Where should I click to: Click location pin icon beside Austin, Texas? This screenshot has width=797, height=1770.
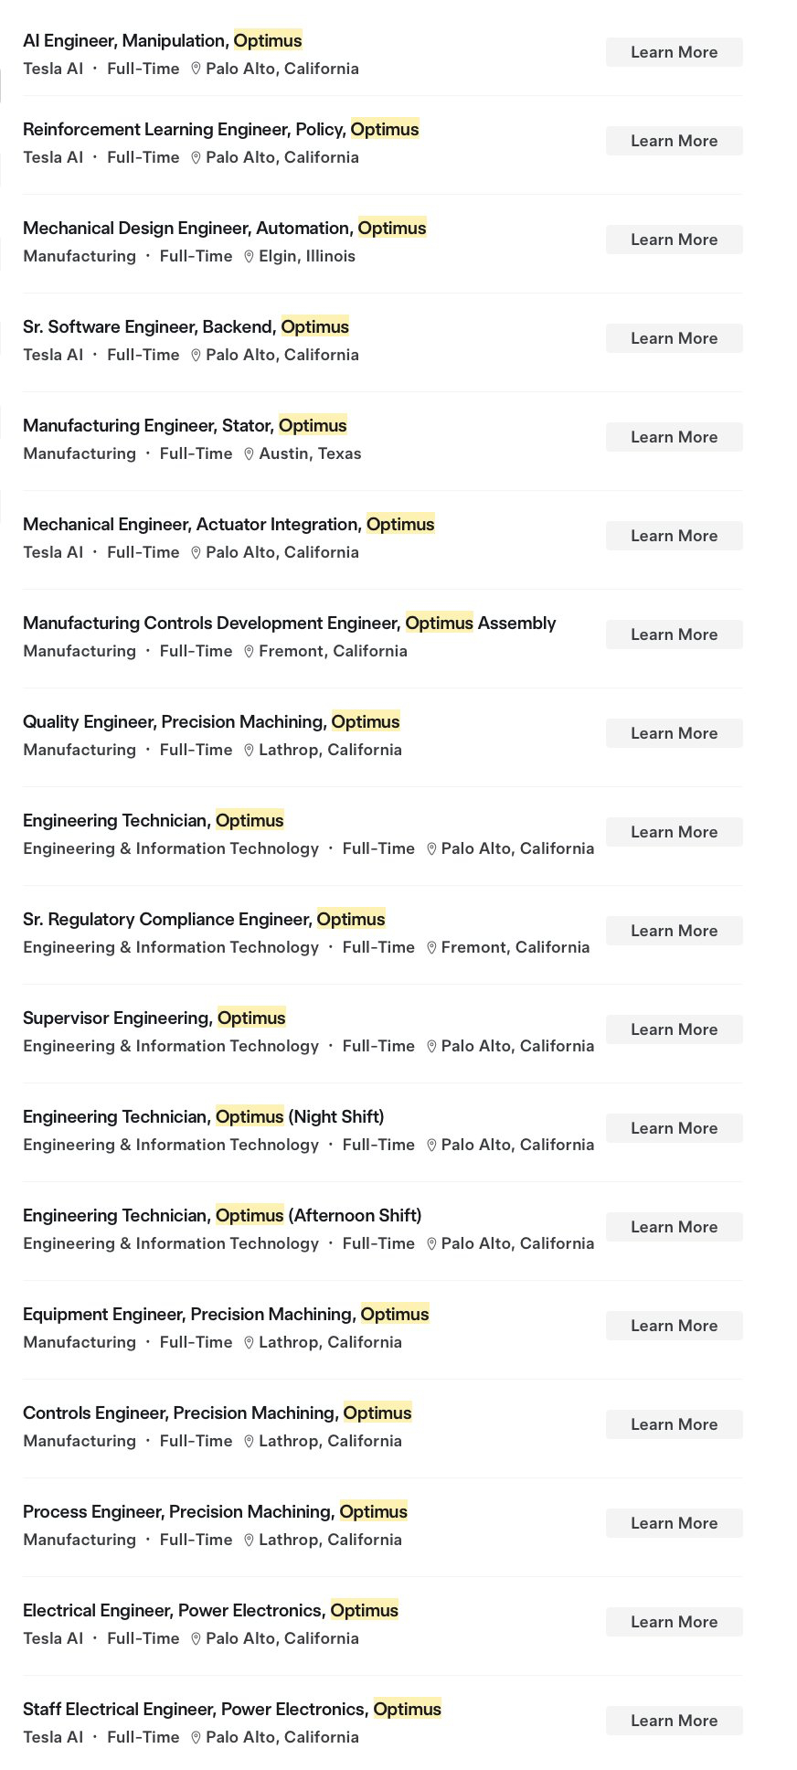click(x=249, y=453)
